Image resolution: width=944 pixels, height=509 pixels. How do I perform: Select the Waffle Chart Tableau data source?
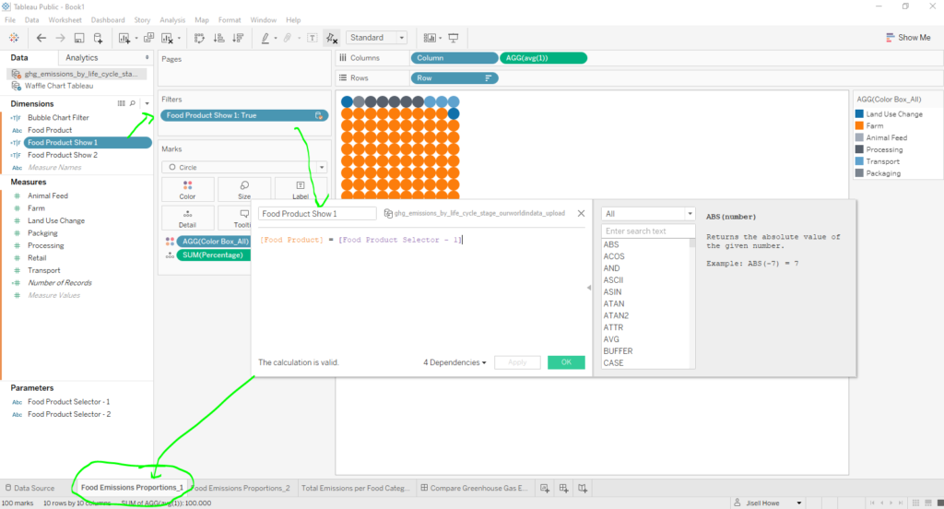pyautogui.click(x=59, y=86)
